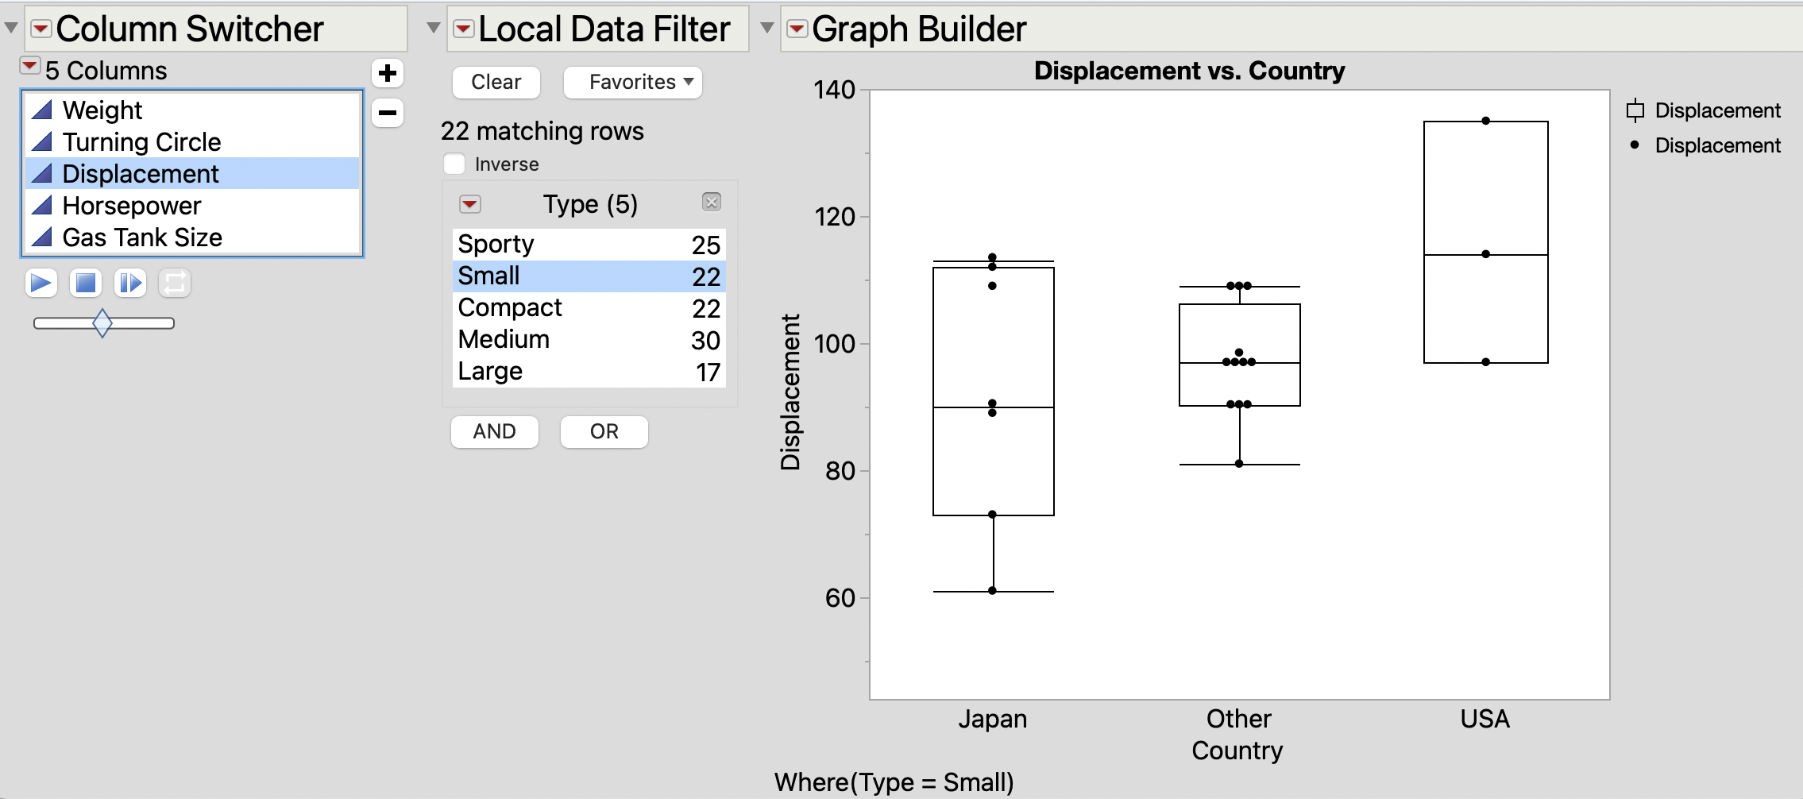Add a column with the plus icon
The height and width of the screenshot is (799, 1803).
point(388,73)
